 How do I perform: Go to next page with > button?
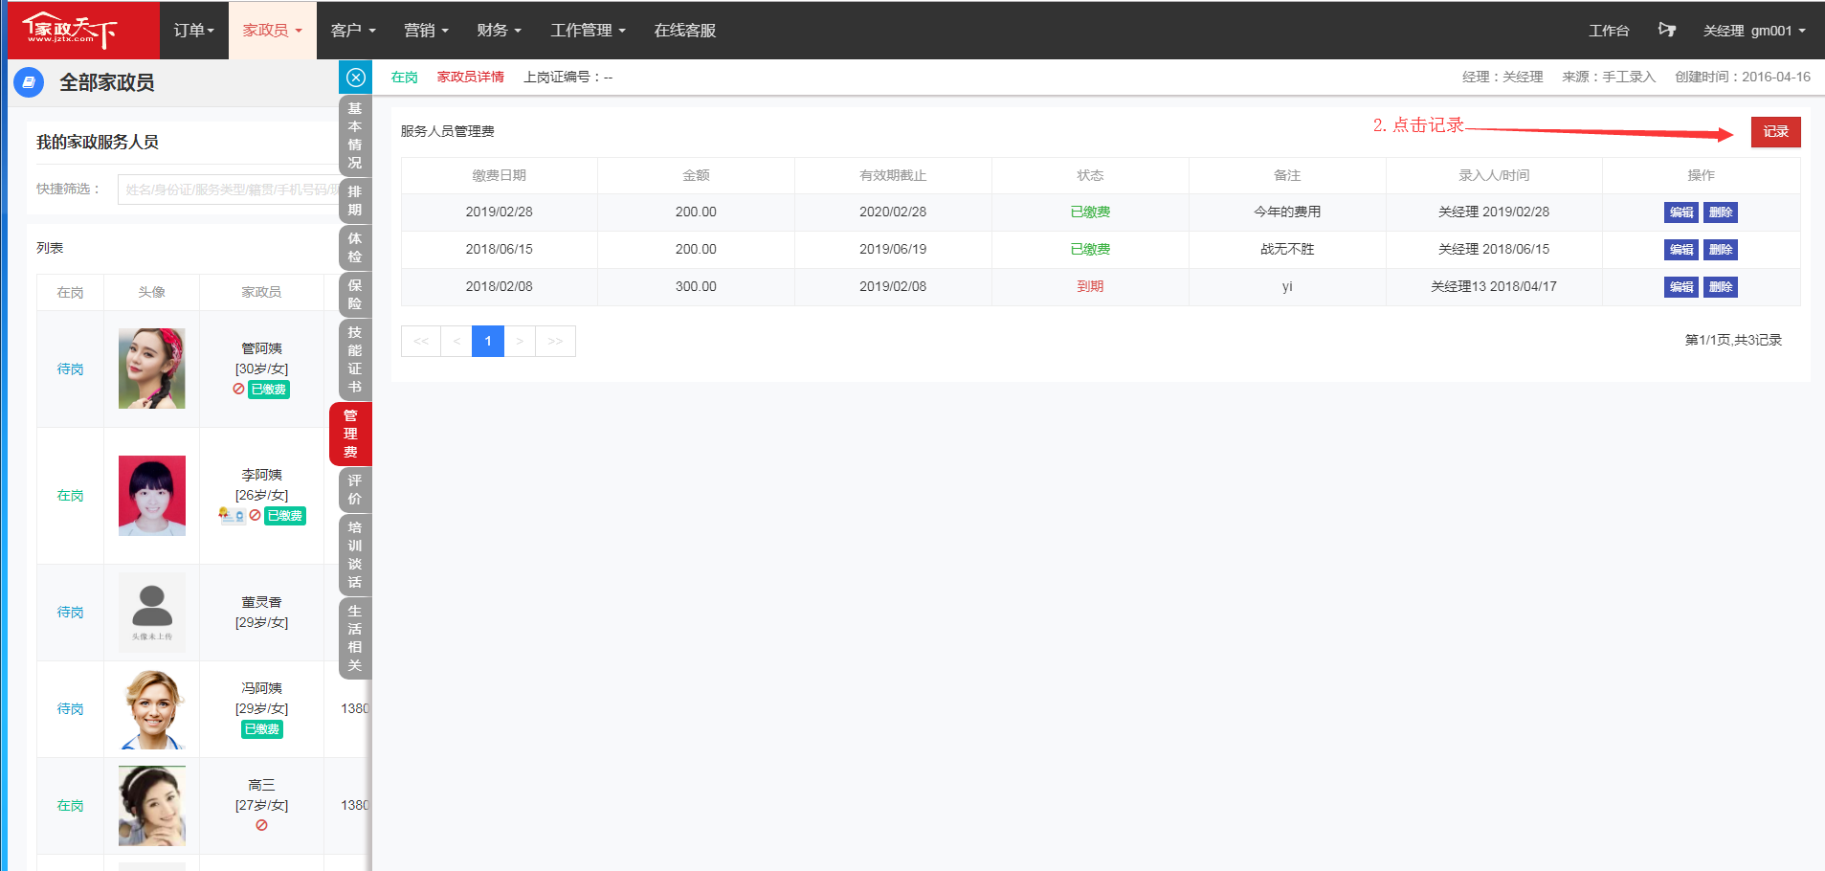(520, 341)
